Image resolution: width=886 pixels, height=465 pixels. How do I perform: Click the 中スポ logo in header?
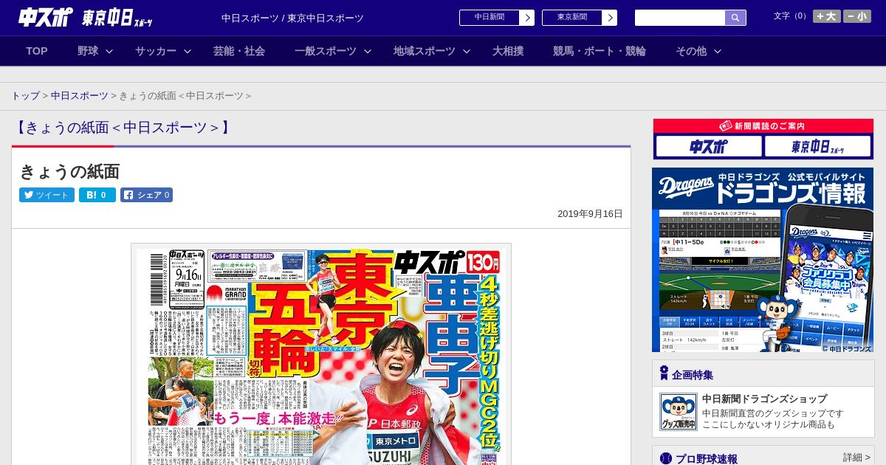click(x=46, y=17)
